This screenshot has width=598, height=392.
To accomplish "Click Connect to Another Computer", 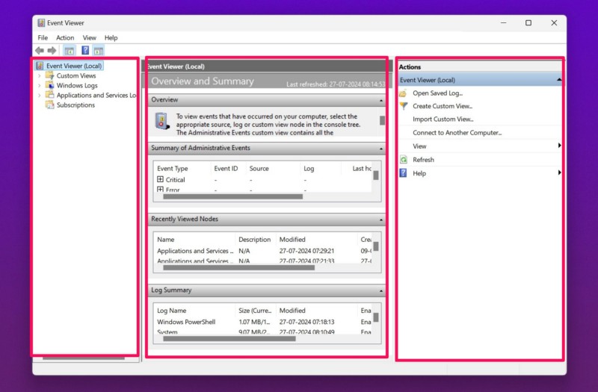I will coord(457,133).
